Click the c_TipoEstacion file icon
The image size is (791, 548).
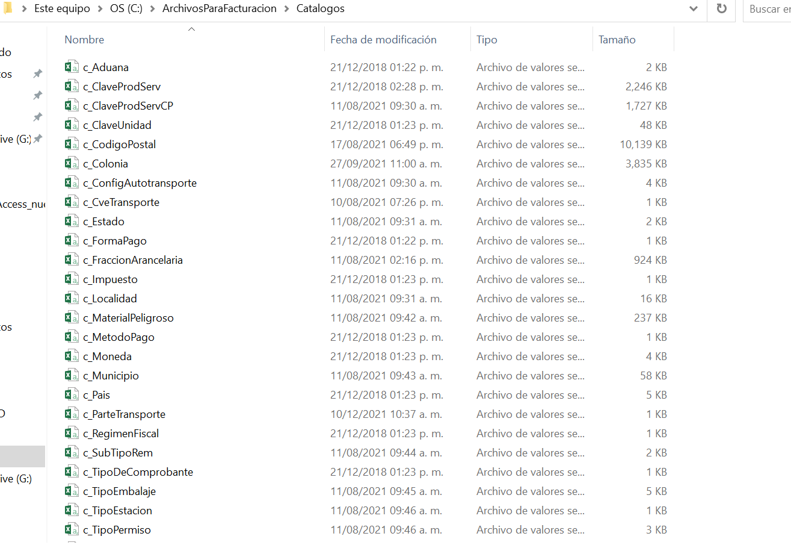click(x=72, y=510)
